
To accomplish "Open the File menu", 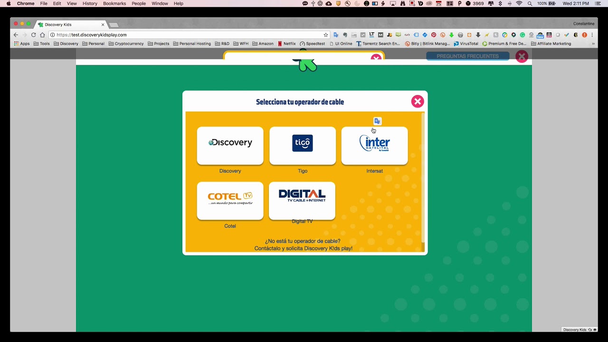I will [x=44, y=3].
